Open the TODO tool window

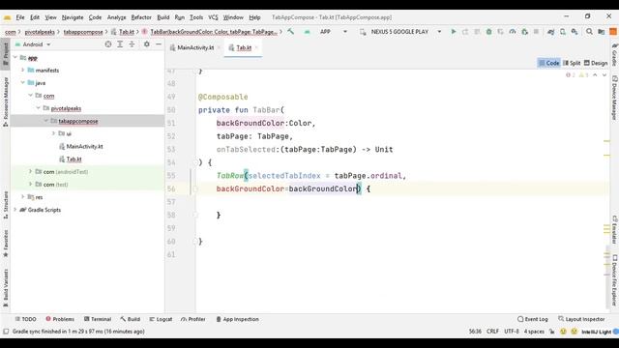tap(26, 319)
